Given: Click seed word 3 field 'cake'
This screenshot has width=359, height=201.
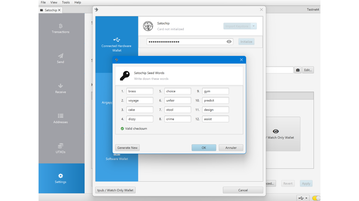Looking at the screenshot, I should tap(140, 110).
